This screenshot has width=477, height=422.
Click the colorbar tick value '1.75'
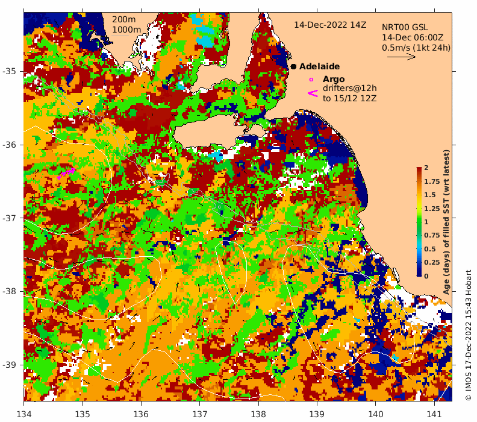(x=432, y=181)
